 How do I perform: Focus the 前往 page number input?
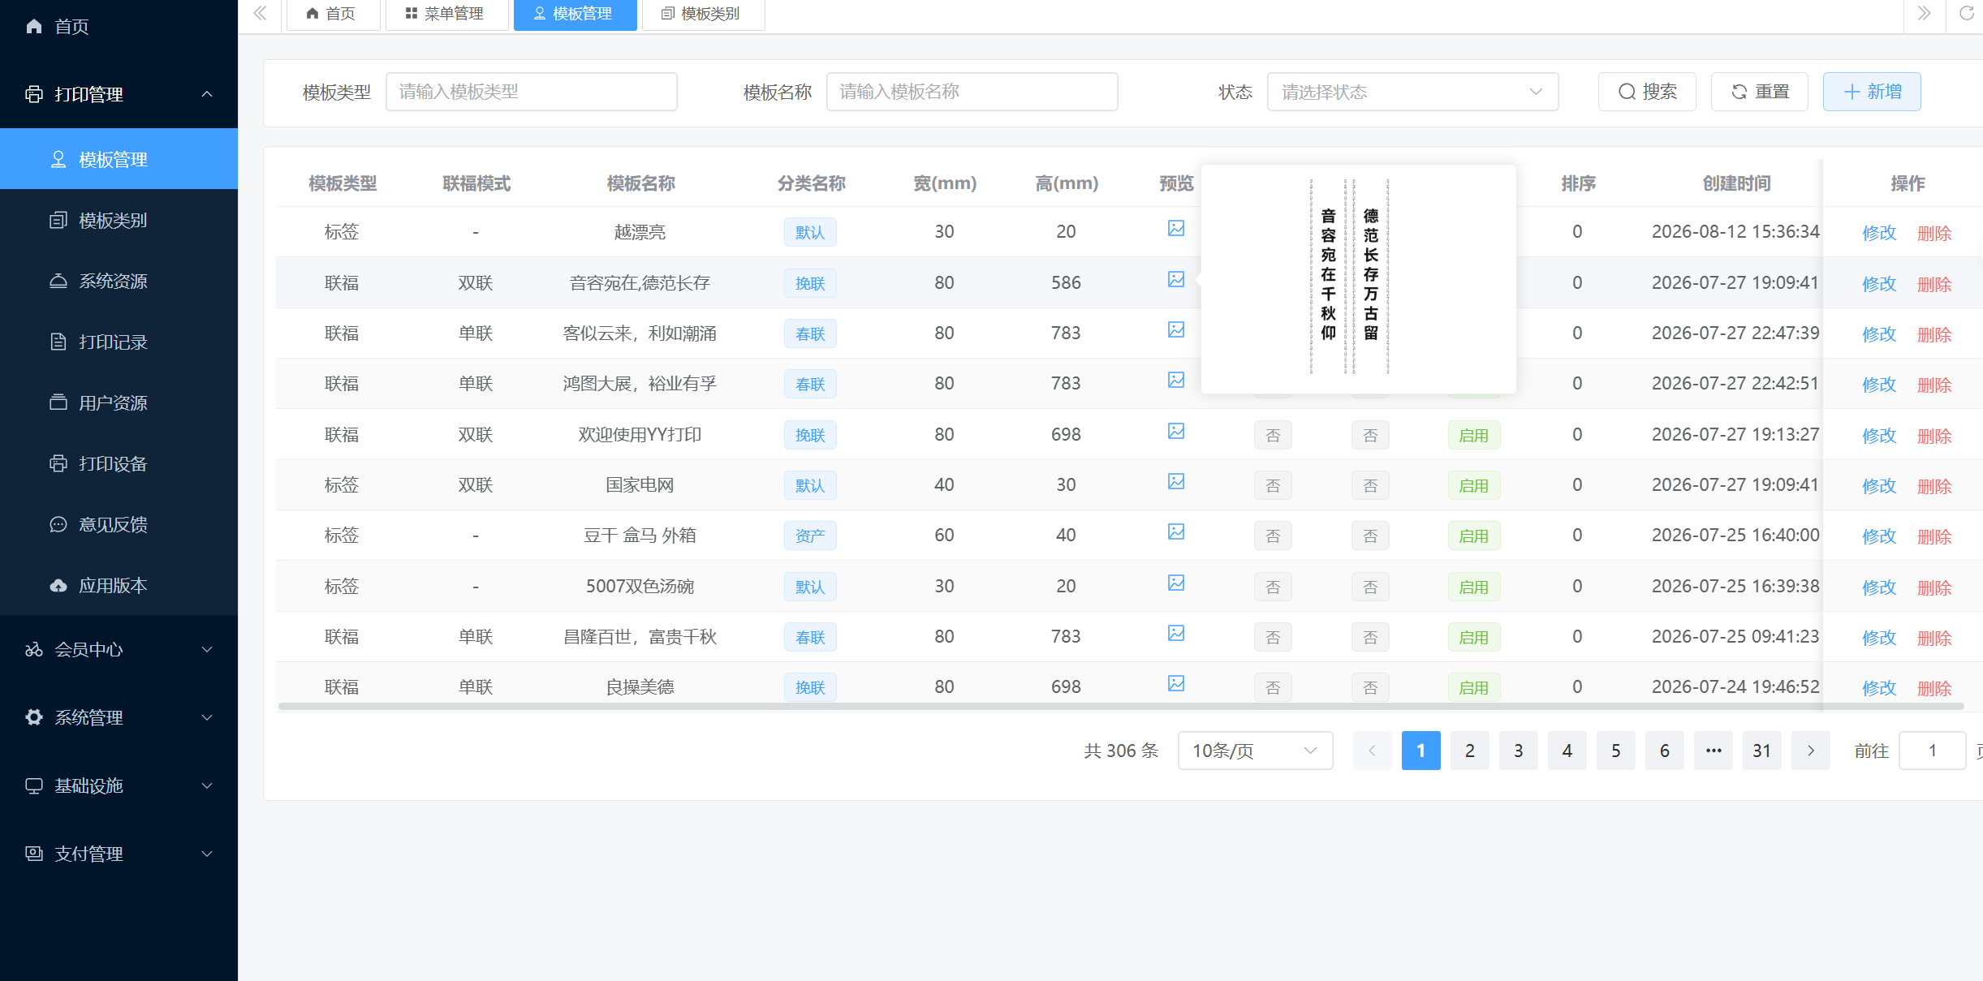[1932, 751]
